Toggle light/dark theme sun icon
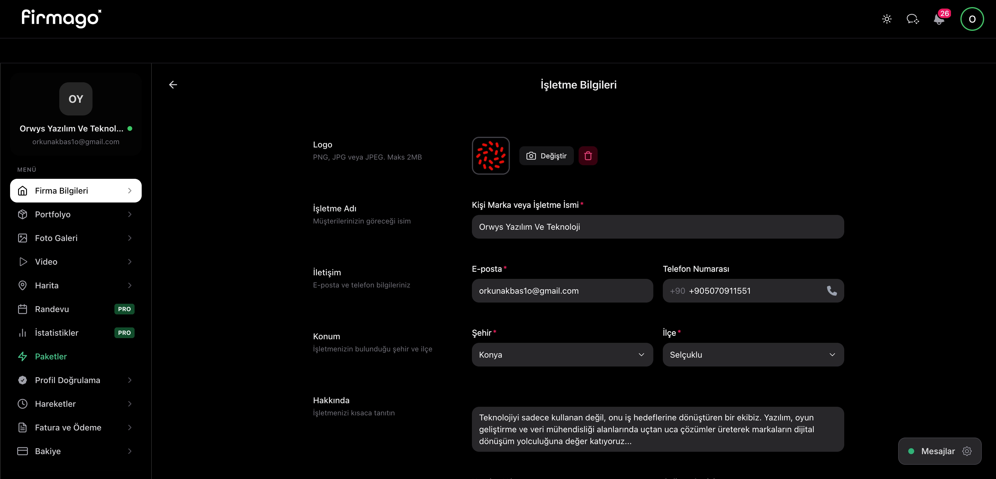Viewport: 996px width, 479px height. tap(887, 19)
